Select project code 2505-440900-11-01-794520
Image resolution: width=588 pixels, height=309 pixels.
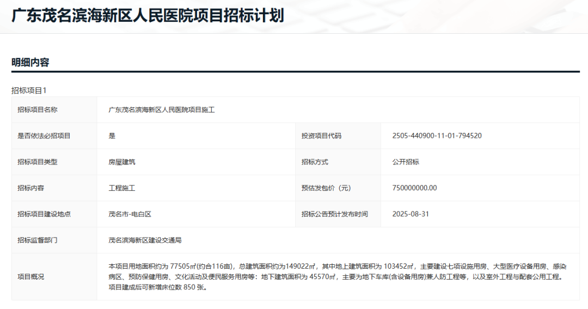pyautogui.click(x=437, y=136)
